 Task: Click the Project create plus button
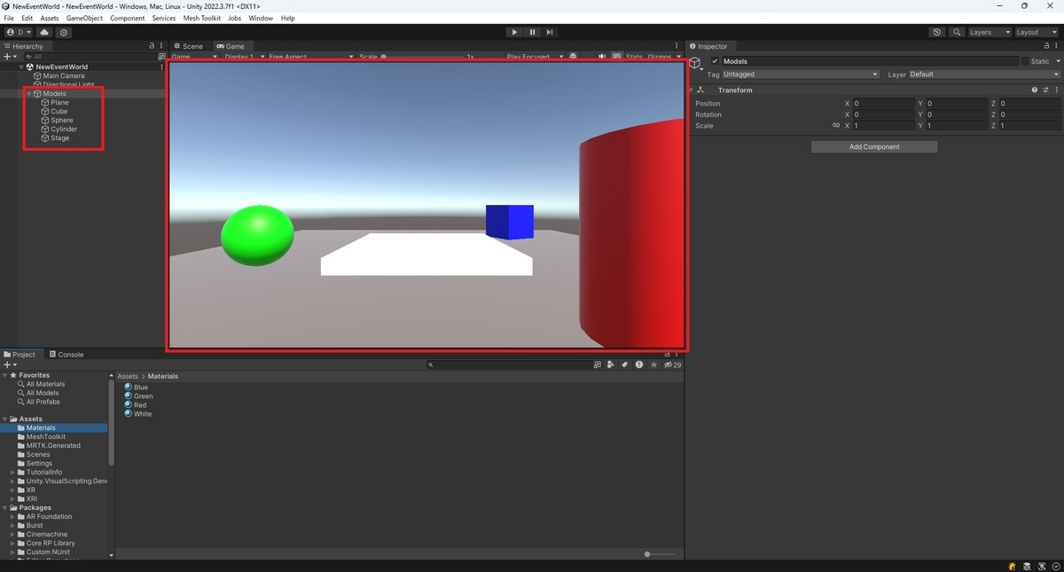point(9,364)
